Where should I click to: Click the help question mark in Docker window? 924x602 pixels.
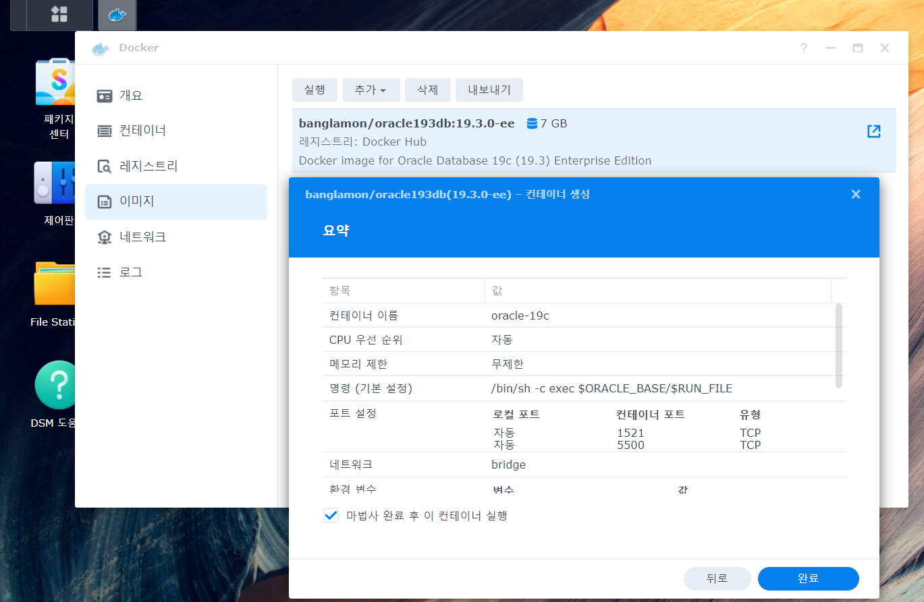click(803, 48)
